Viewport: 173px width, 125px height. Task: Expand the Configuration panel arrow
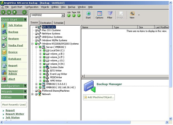(x=25, y=86)
